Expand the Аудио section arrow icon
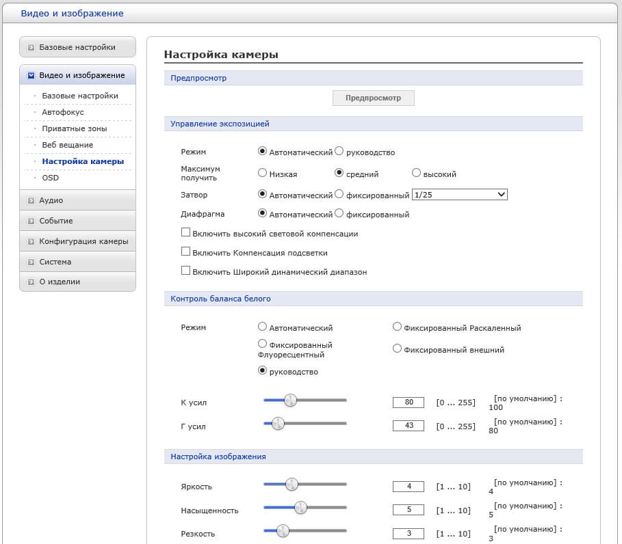This screenshot has height=544, width=622. click(x=31, y=201)
